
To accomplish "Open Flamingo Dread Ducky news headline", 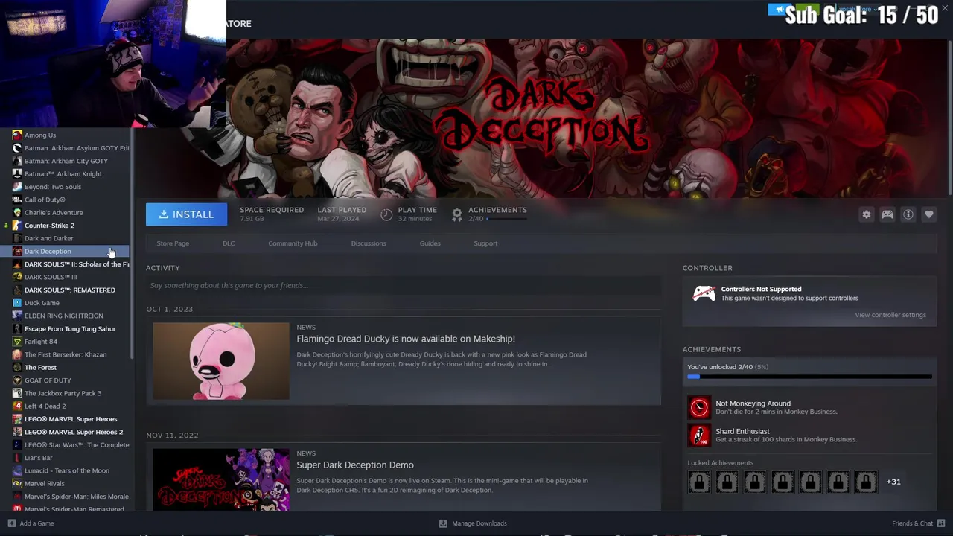I will [406, 339].
